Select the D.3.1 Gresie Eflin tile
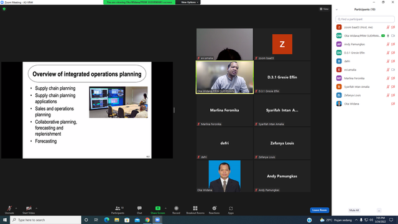The width and height of the screenshot is (398, 224). click(x=282, y=77)
